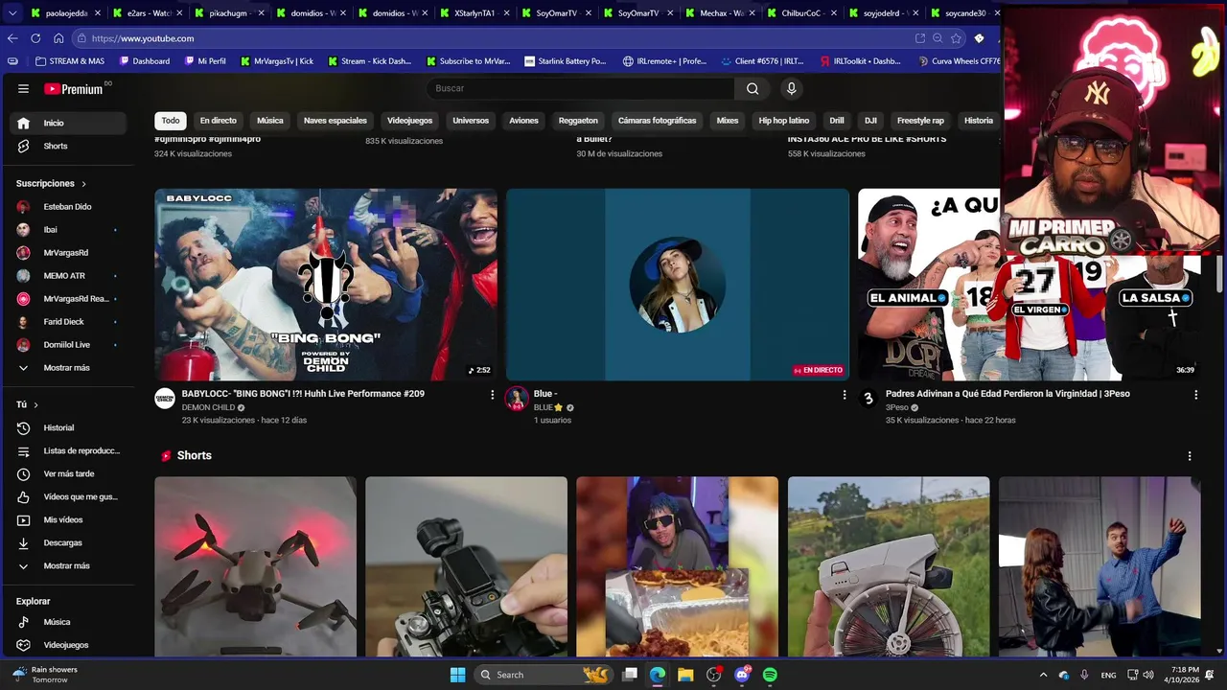Expand Mostrar más under Tú section

[68, 566]
